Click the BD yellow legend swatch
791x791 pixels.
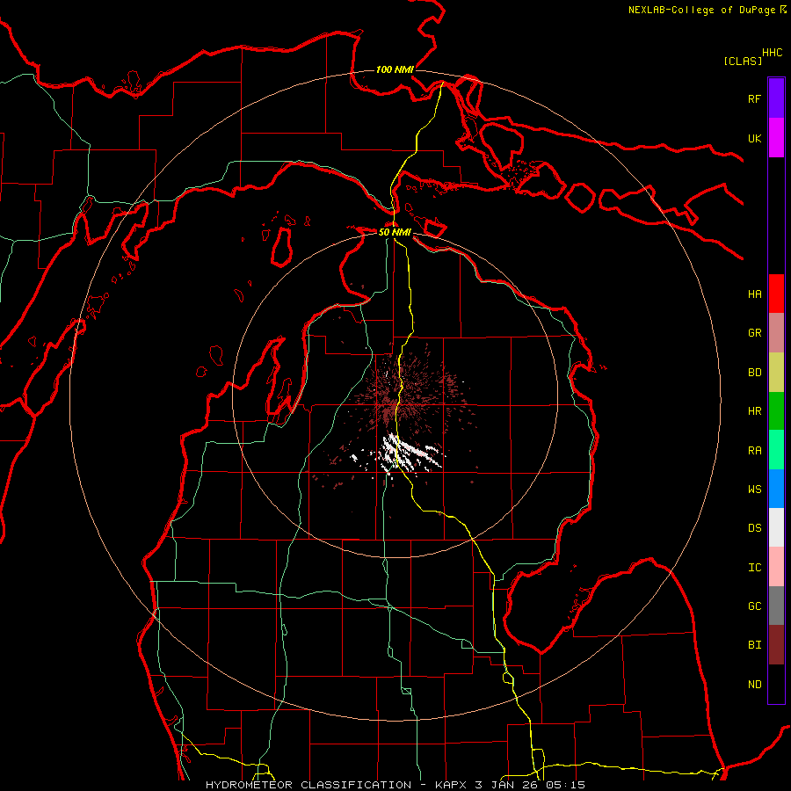tap(776, 373)
